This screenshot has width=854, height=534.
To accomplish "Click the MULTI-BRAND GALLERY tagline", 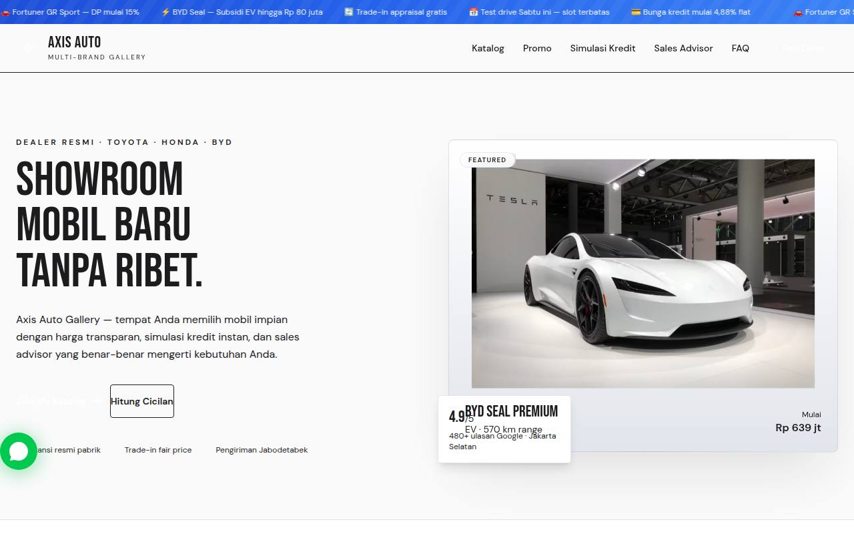I will (x=97, y=57).
